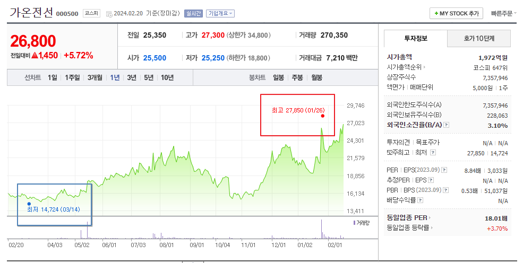Click the PBR value 0.53배
The height and width of the screenshot is (263, 523).
[469, 191]
